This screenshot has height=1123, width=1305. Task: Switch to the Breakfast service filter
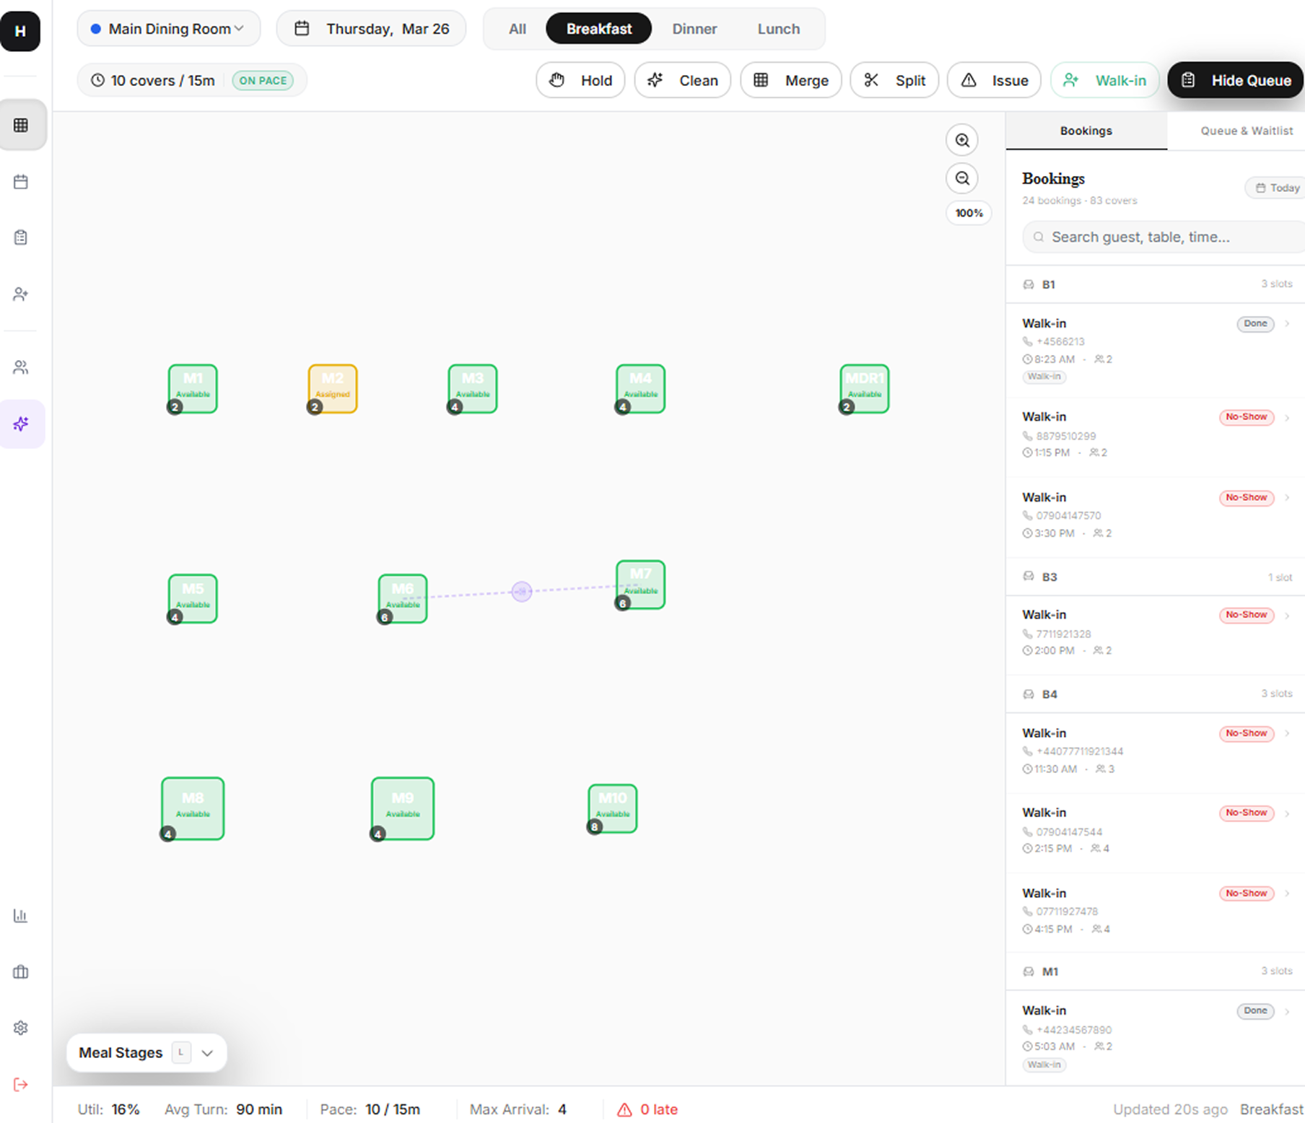pyautogui.click(x=598, y=29)
